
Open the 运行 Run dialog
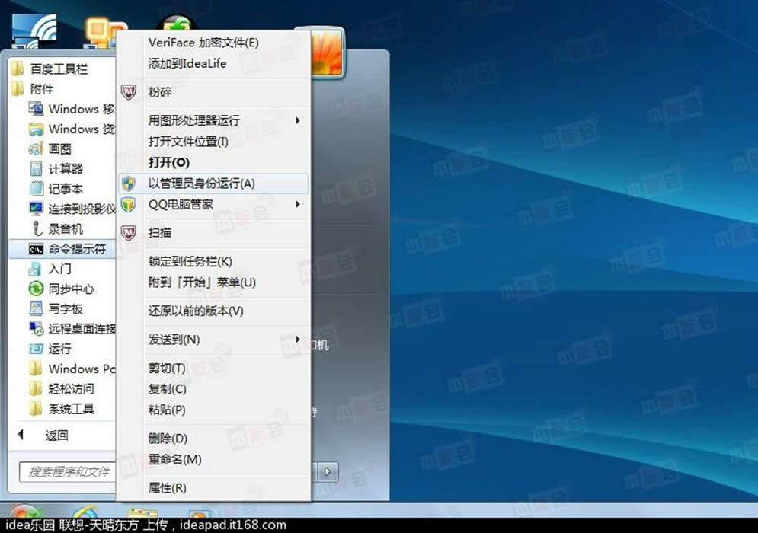tap(61, 348)
